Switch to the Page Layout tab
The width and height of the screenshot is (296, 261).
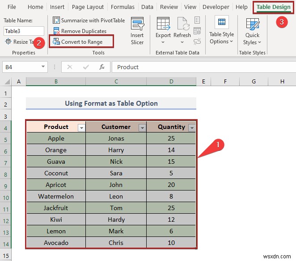tap(88, 7)
